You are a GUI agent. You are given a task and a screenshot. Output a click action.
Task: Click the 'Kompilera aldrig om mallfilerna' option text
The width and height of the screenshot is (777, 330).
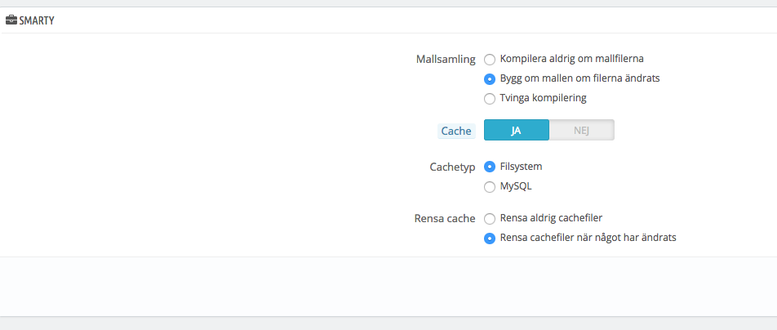click(x=572, y=59)
